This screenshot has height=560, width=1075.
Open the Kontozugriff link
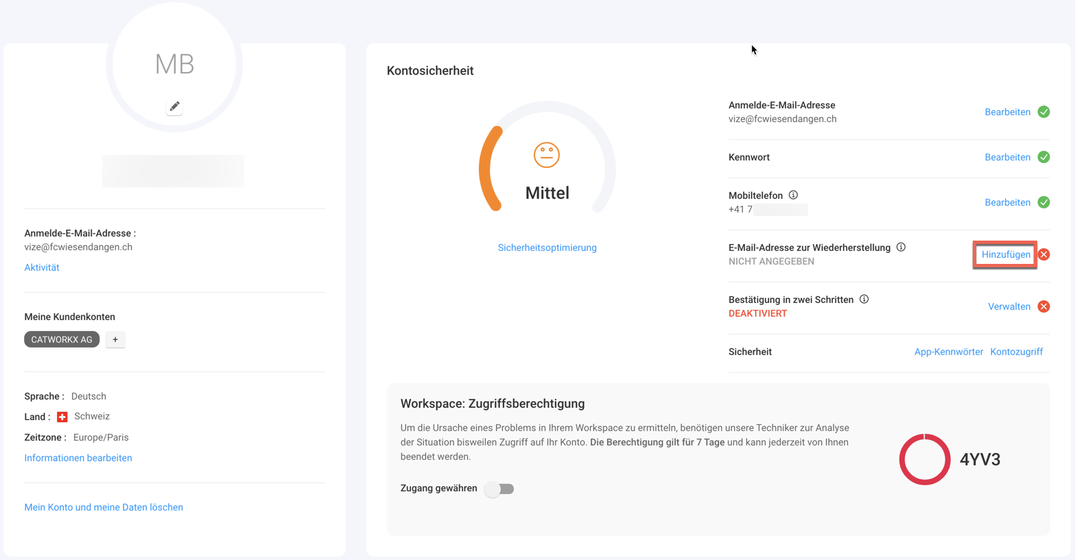coord(1016,352)
